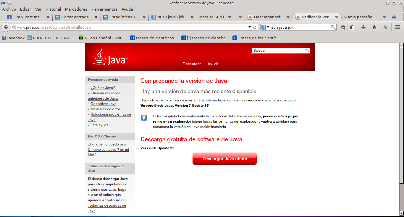The height and width of the screenshot is (217, 404).
Task: Bookmark this page with the star icon
Action: pyautogui.click(x=343, y=27)
